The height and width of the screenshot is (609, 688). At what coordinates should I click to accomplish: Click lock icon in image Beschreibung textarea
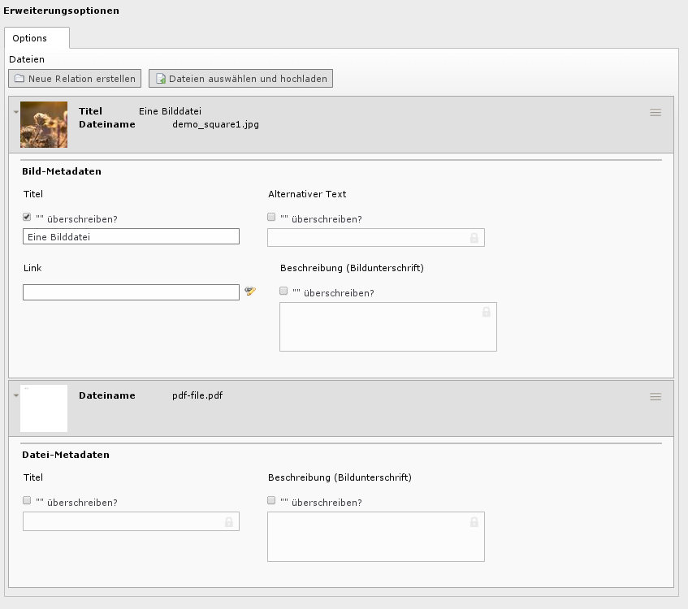point(487,312)
